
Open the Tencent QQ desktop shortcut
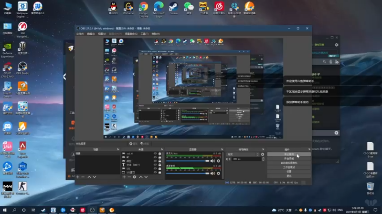pyautogui.click(x=113, y=8)
